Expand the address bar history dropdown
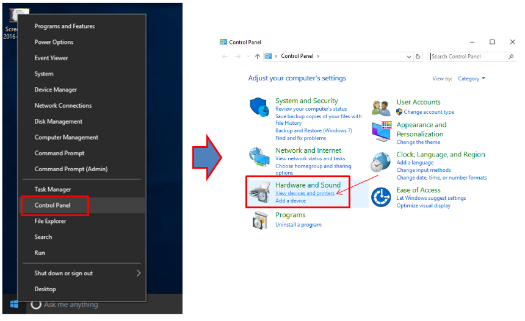 pyautogui.click(x=409, y=57)
